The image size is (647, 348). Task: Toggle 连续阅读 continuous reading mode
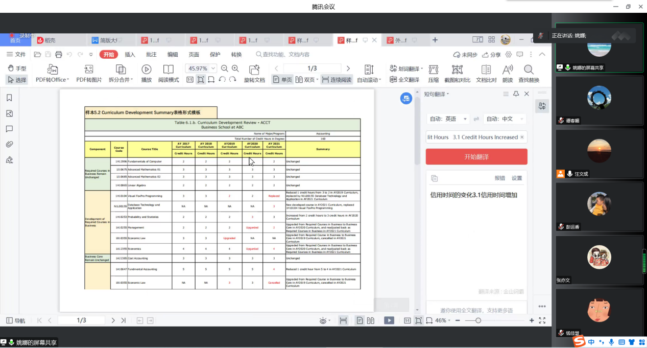(337, 80)
